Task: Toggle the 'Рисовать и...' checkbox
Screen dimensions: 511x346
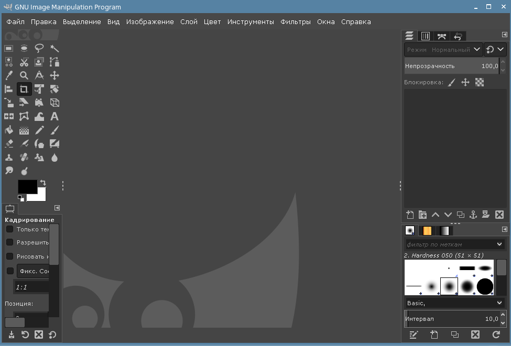Action: click(10, 256)
